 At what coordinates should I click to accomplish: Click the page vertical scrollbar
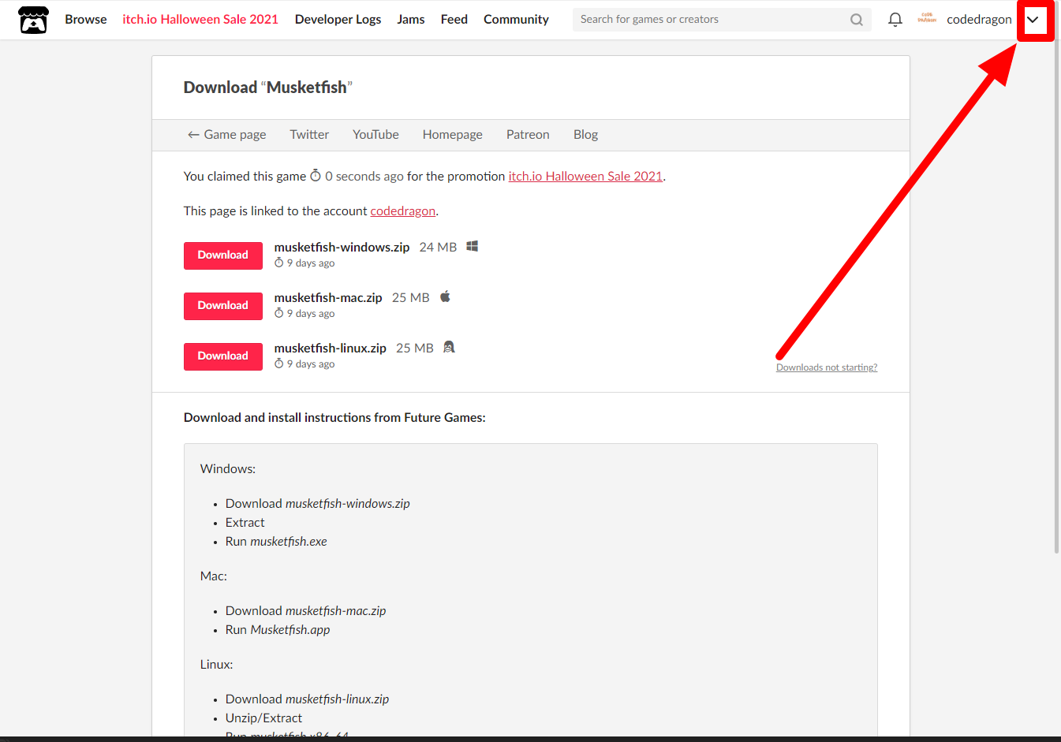tap(1057, 276)
